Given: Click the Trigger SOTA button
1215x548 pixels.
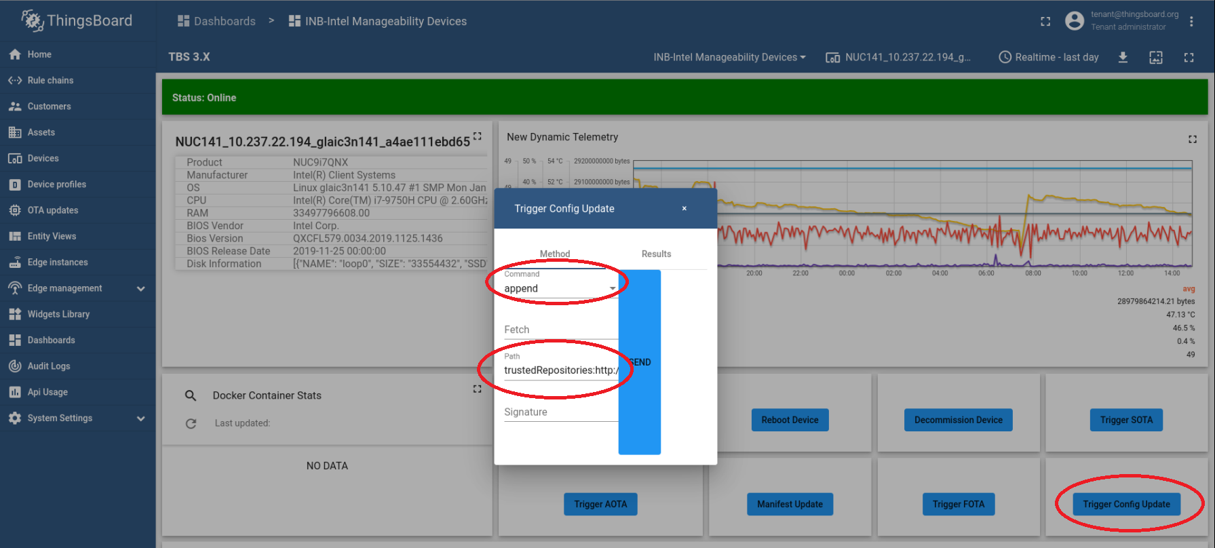Looking at the screenshot, I should point(1127,420).
